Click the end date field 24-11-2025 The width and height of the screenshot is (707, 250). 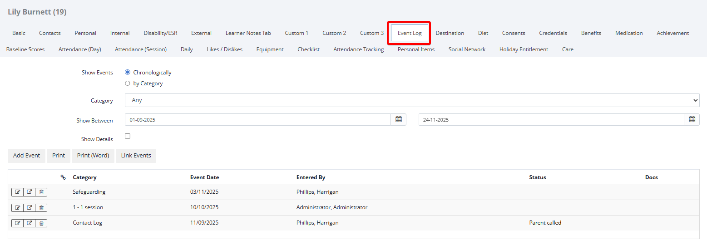tap(551, 120)
